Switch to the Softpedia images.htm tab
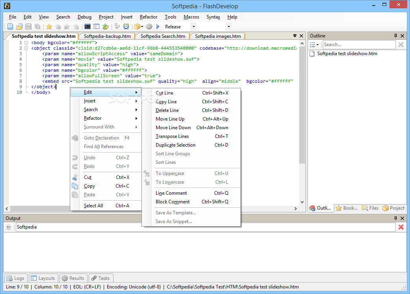 (218, 36)
